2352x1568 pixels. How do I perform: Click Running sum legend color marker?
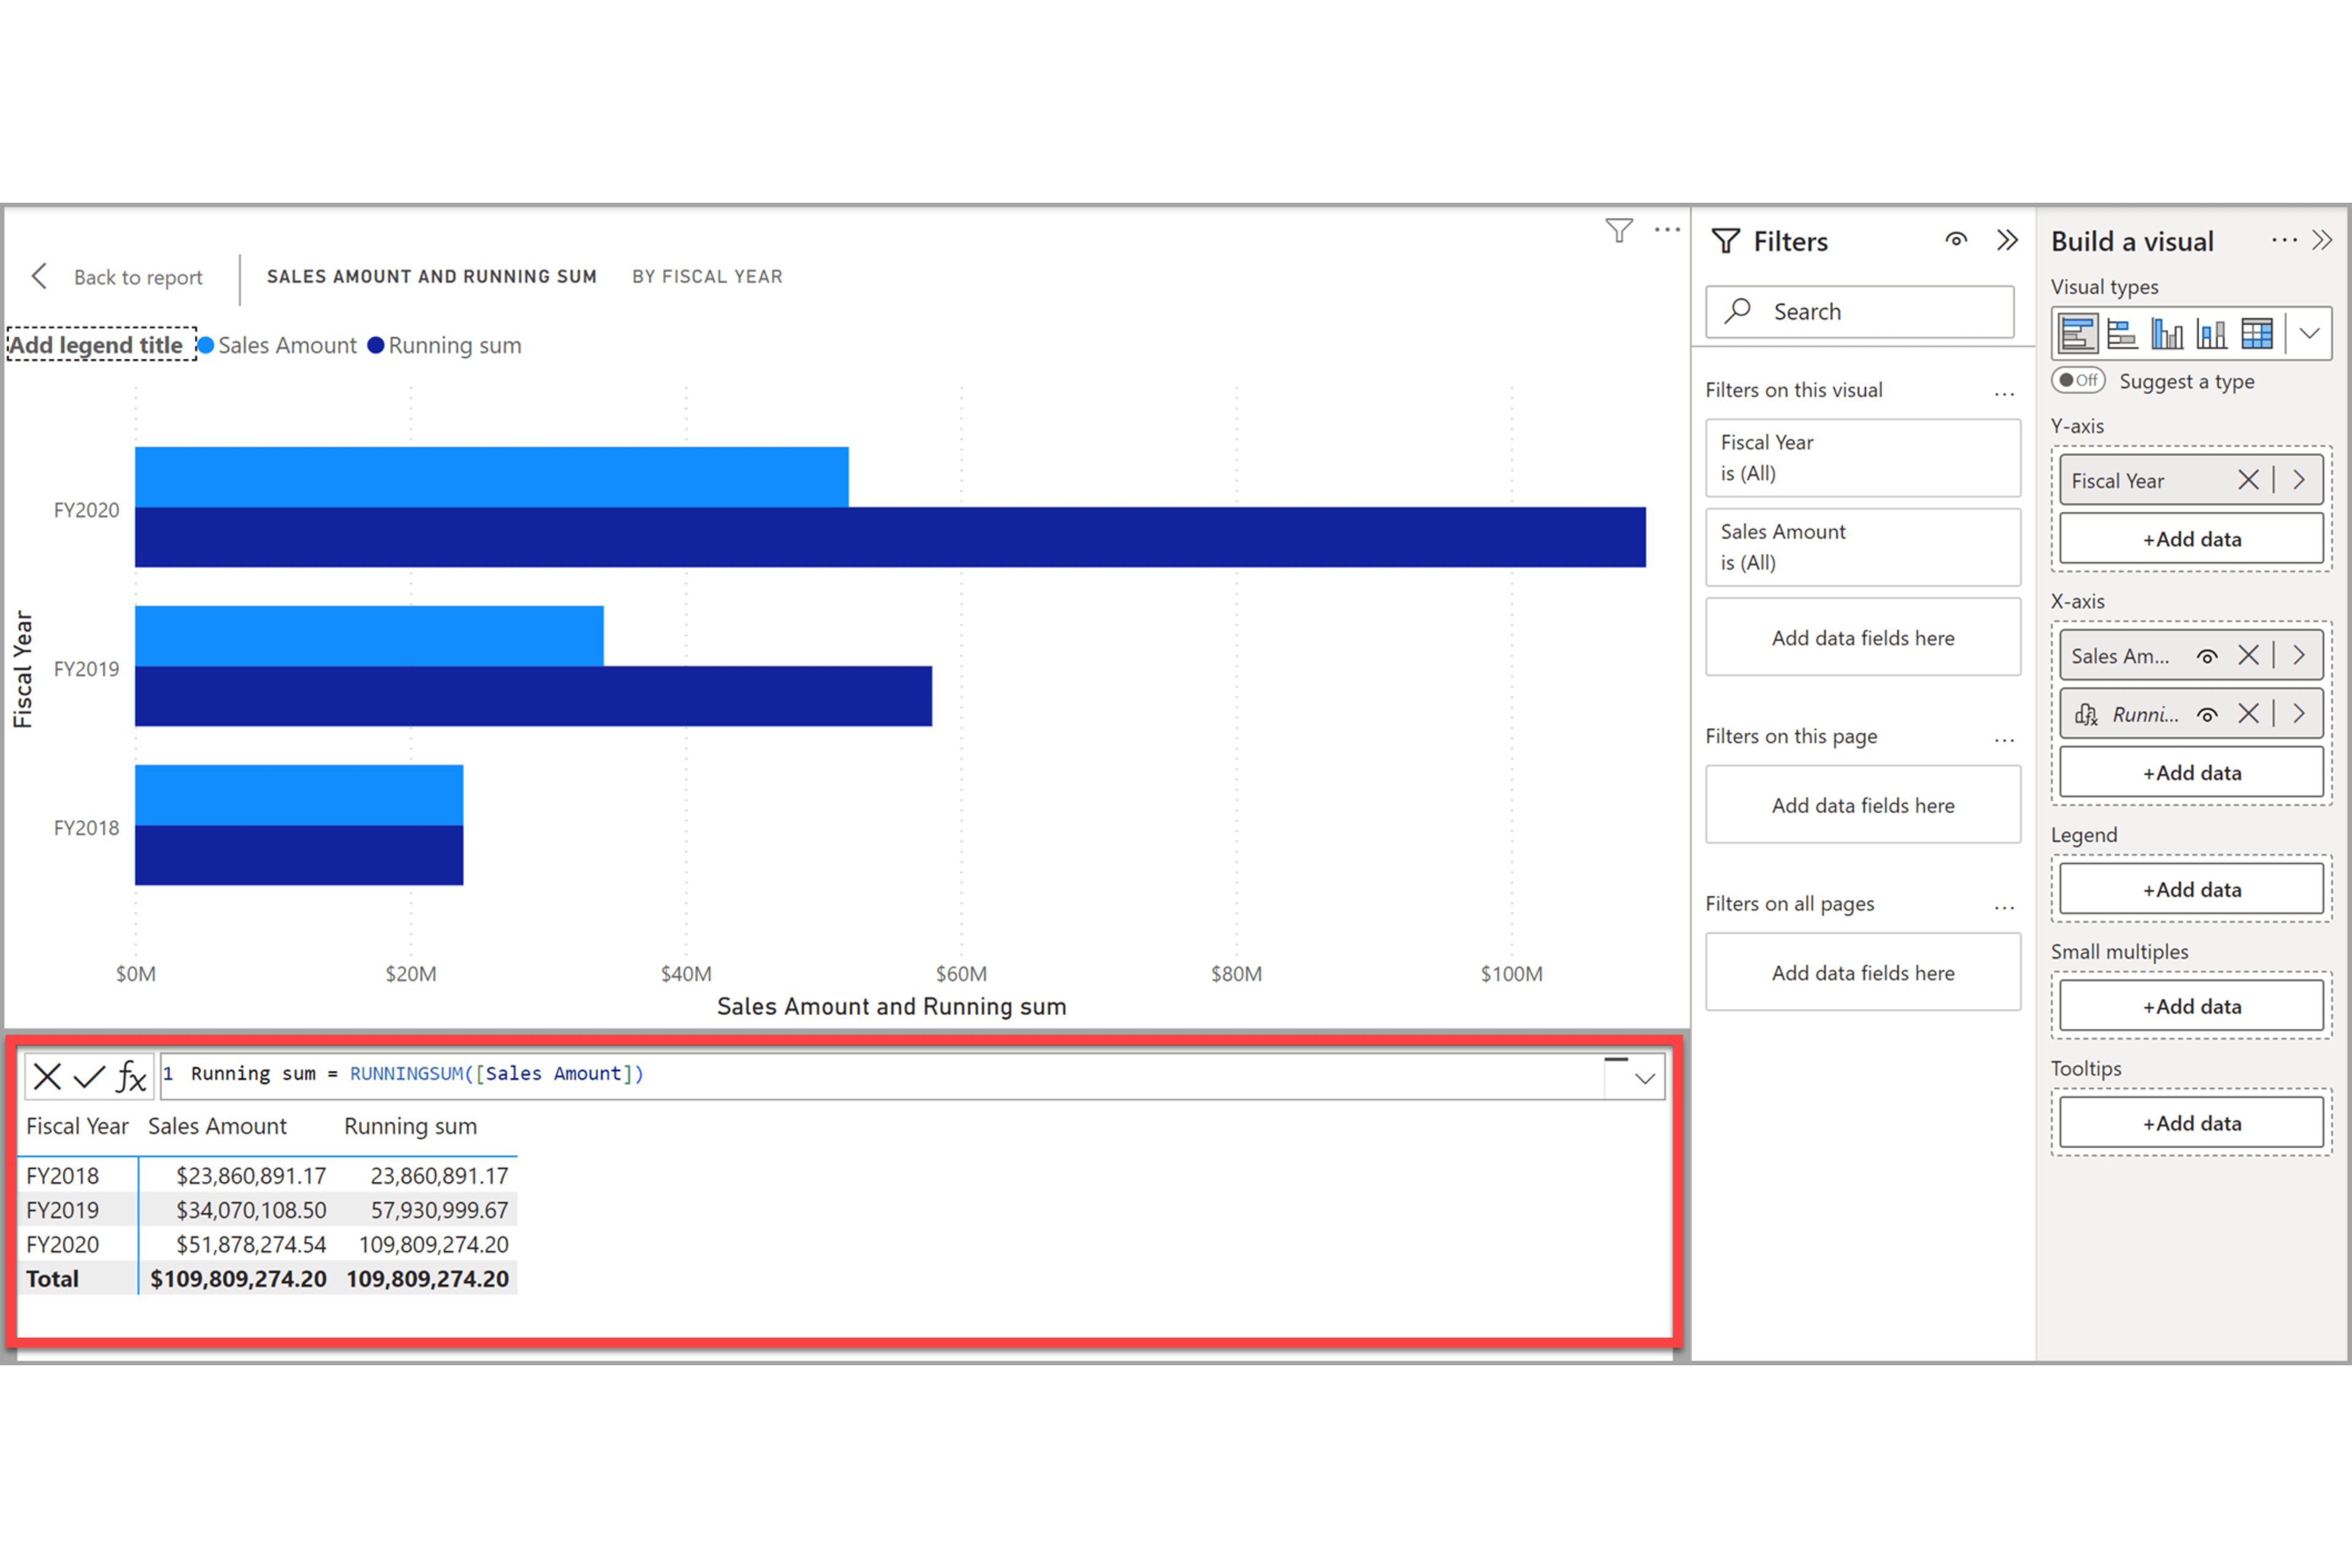376,345
